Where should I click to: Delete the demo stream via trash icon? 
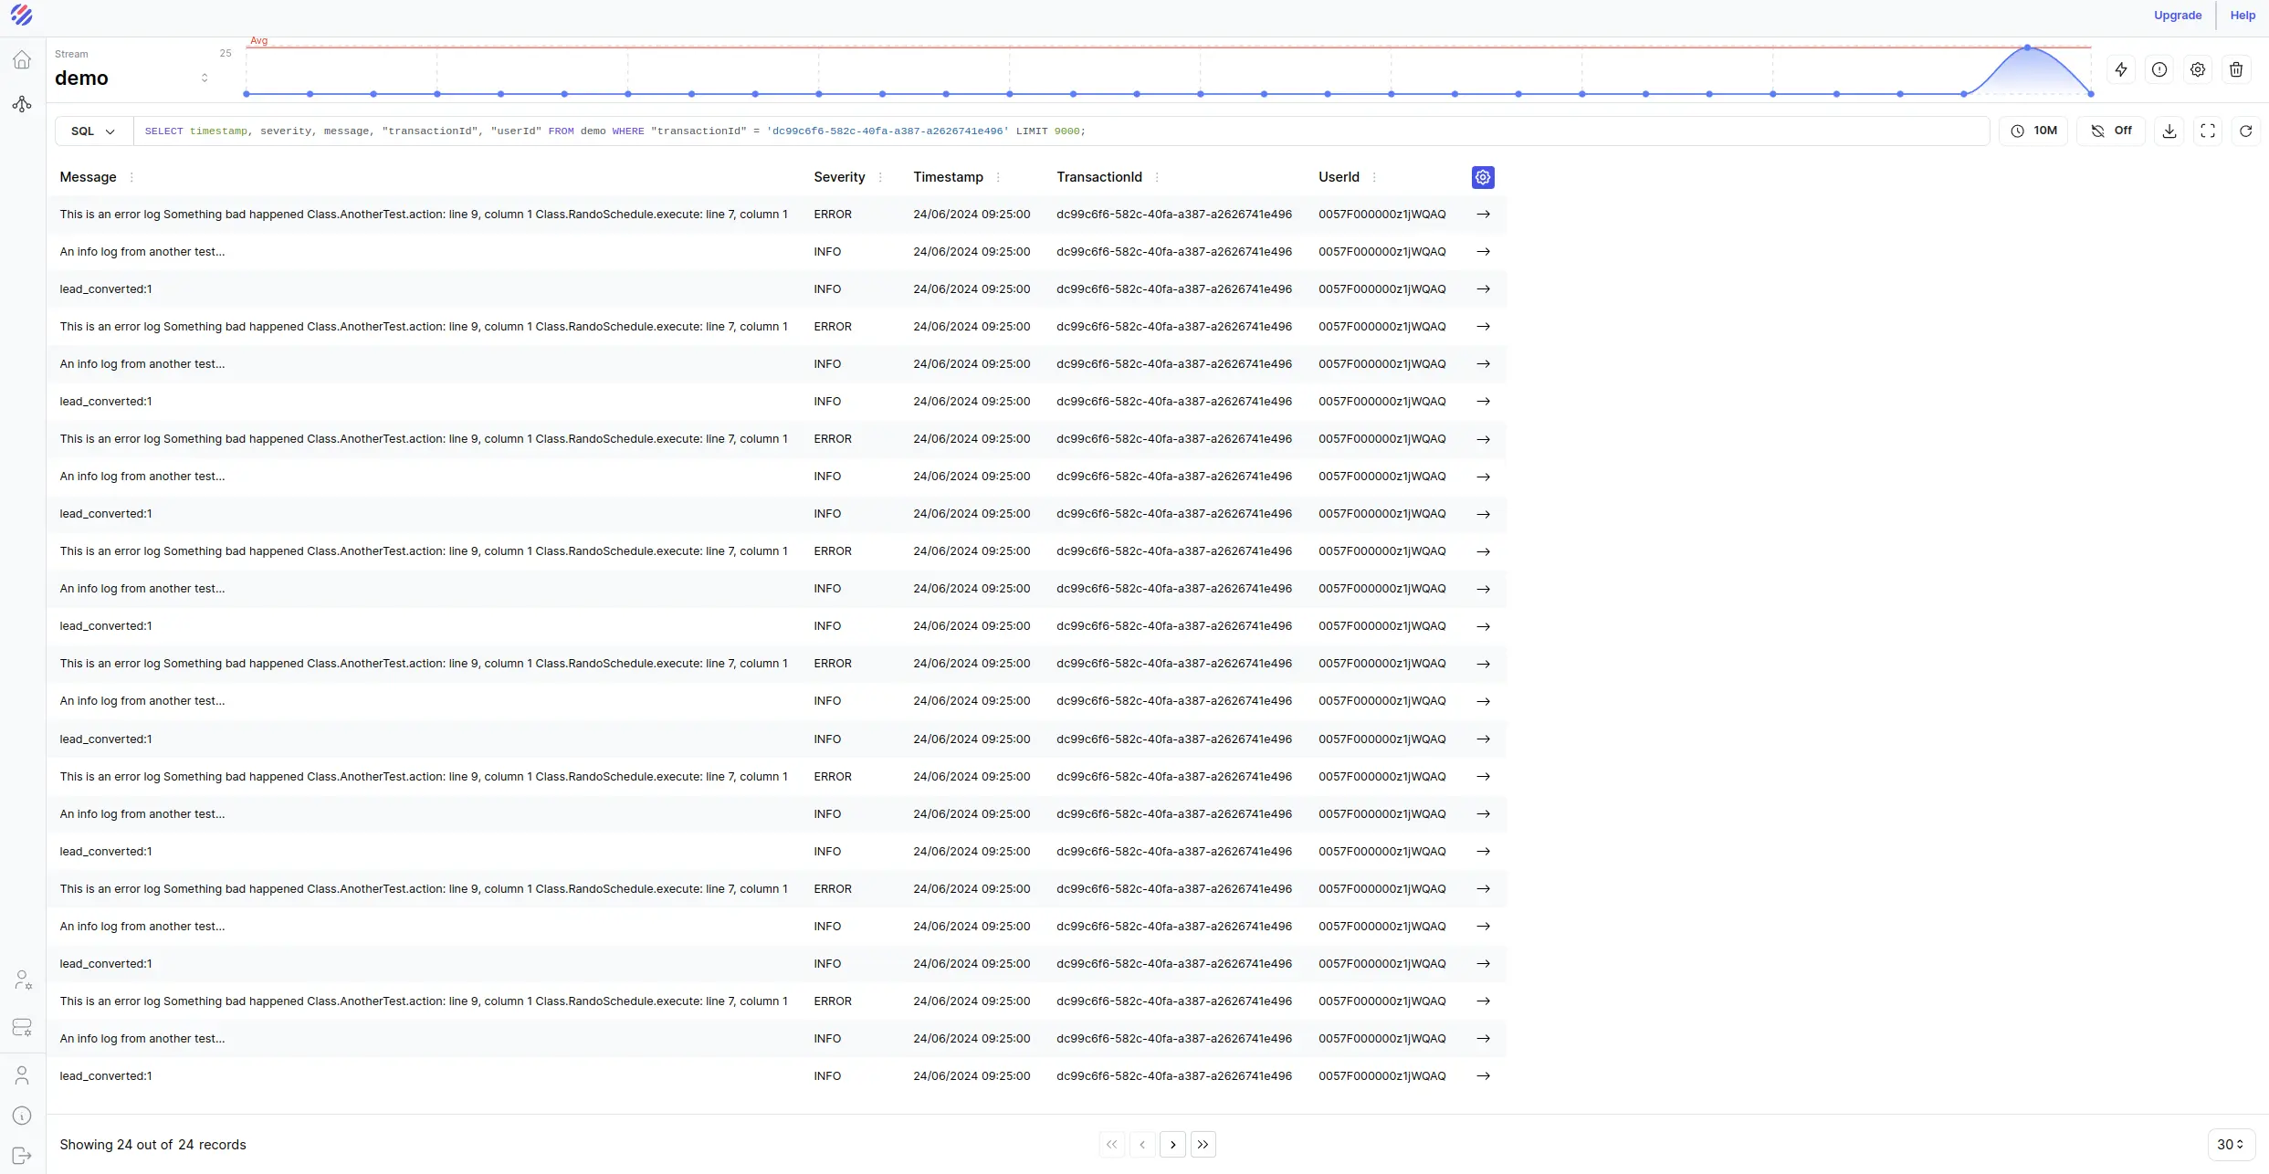coord(2236,69)
